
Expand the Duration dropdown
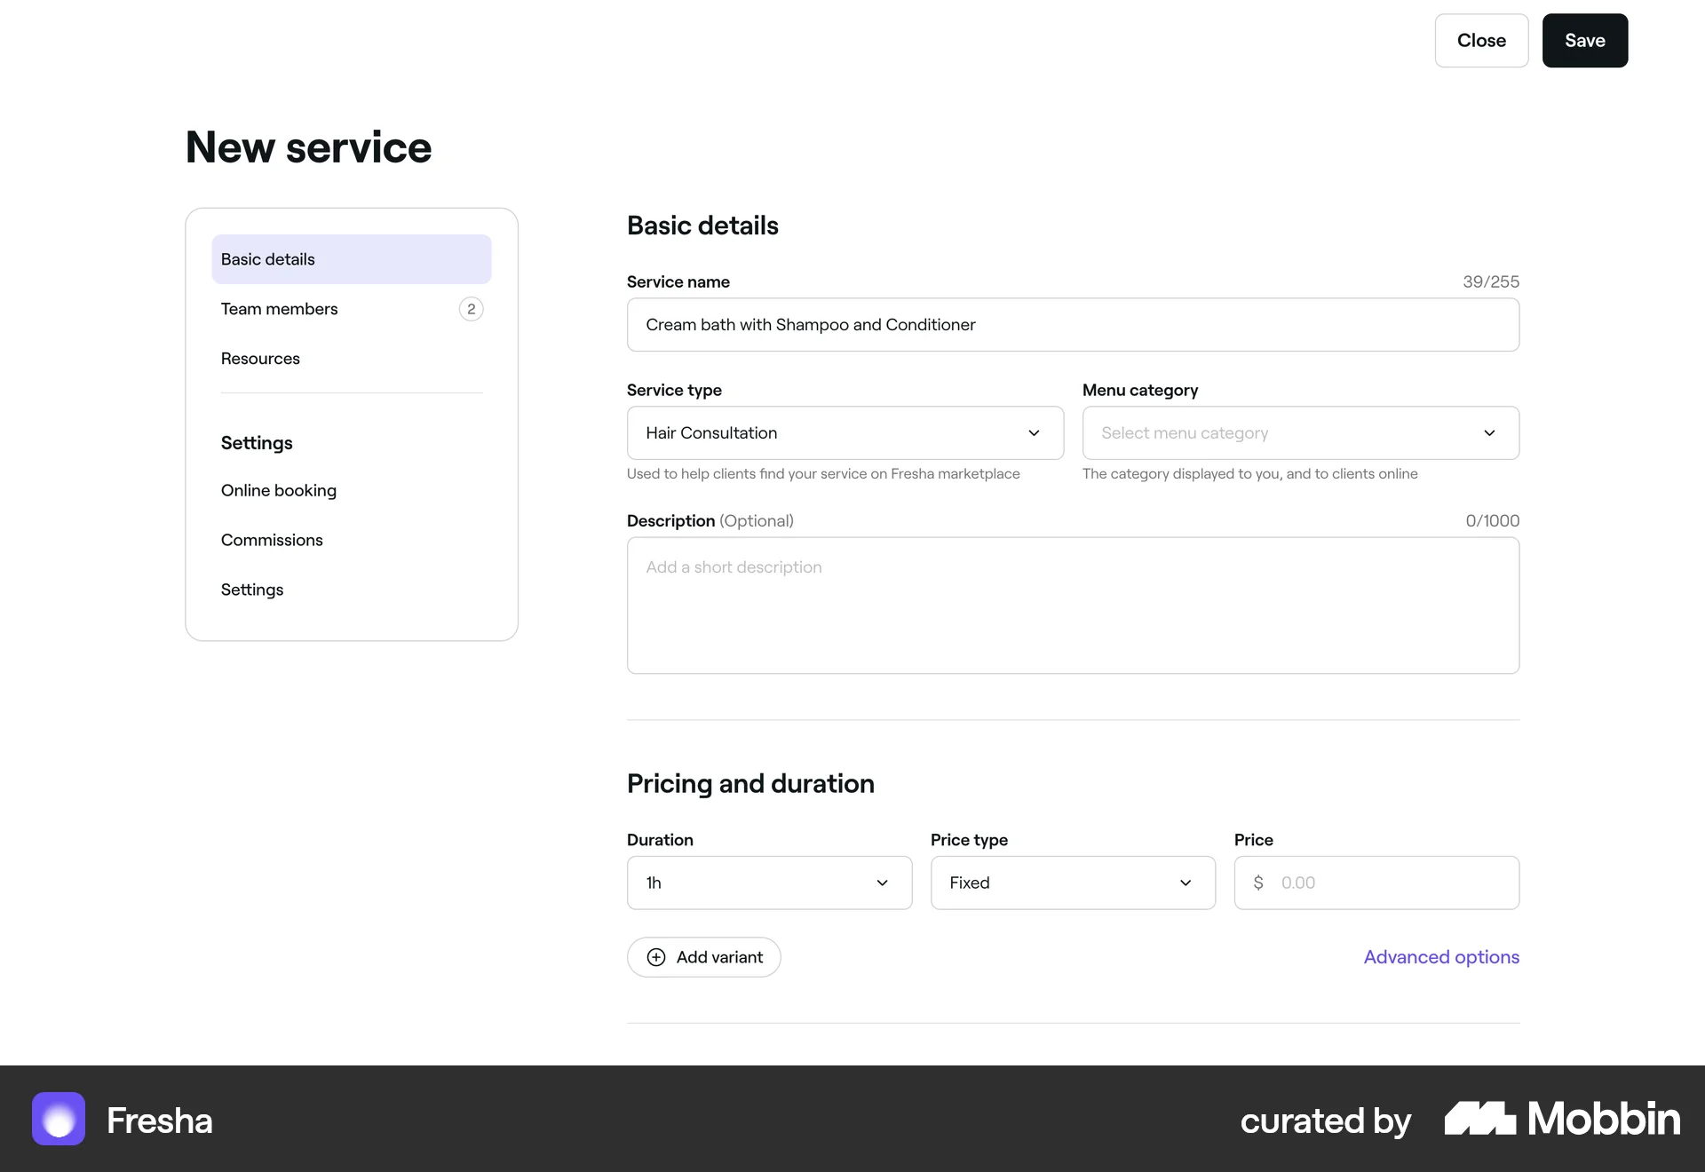coord(768,883)
